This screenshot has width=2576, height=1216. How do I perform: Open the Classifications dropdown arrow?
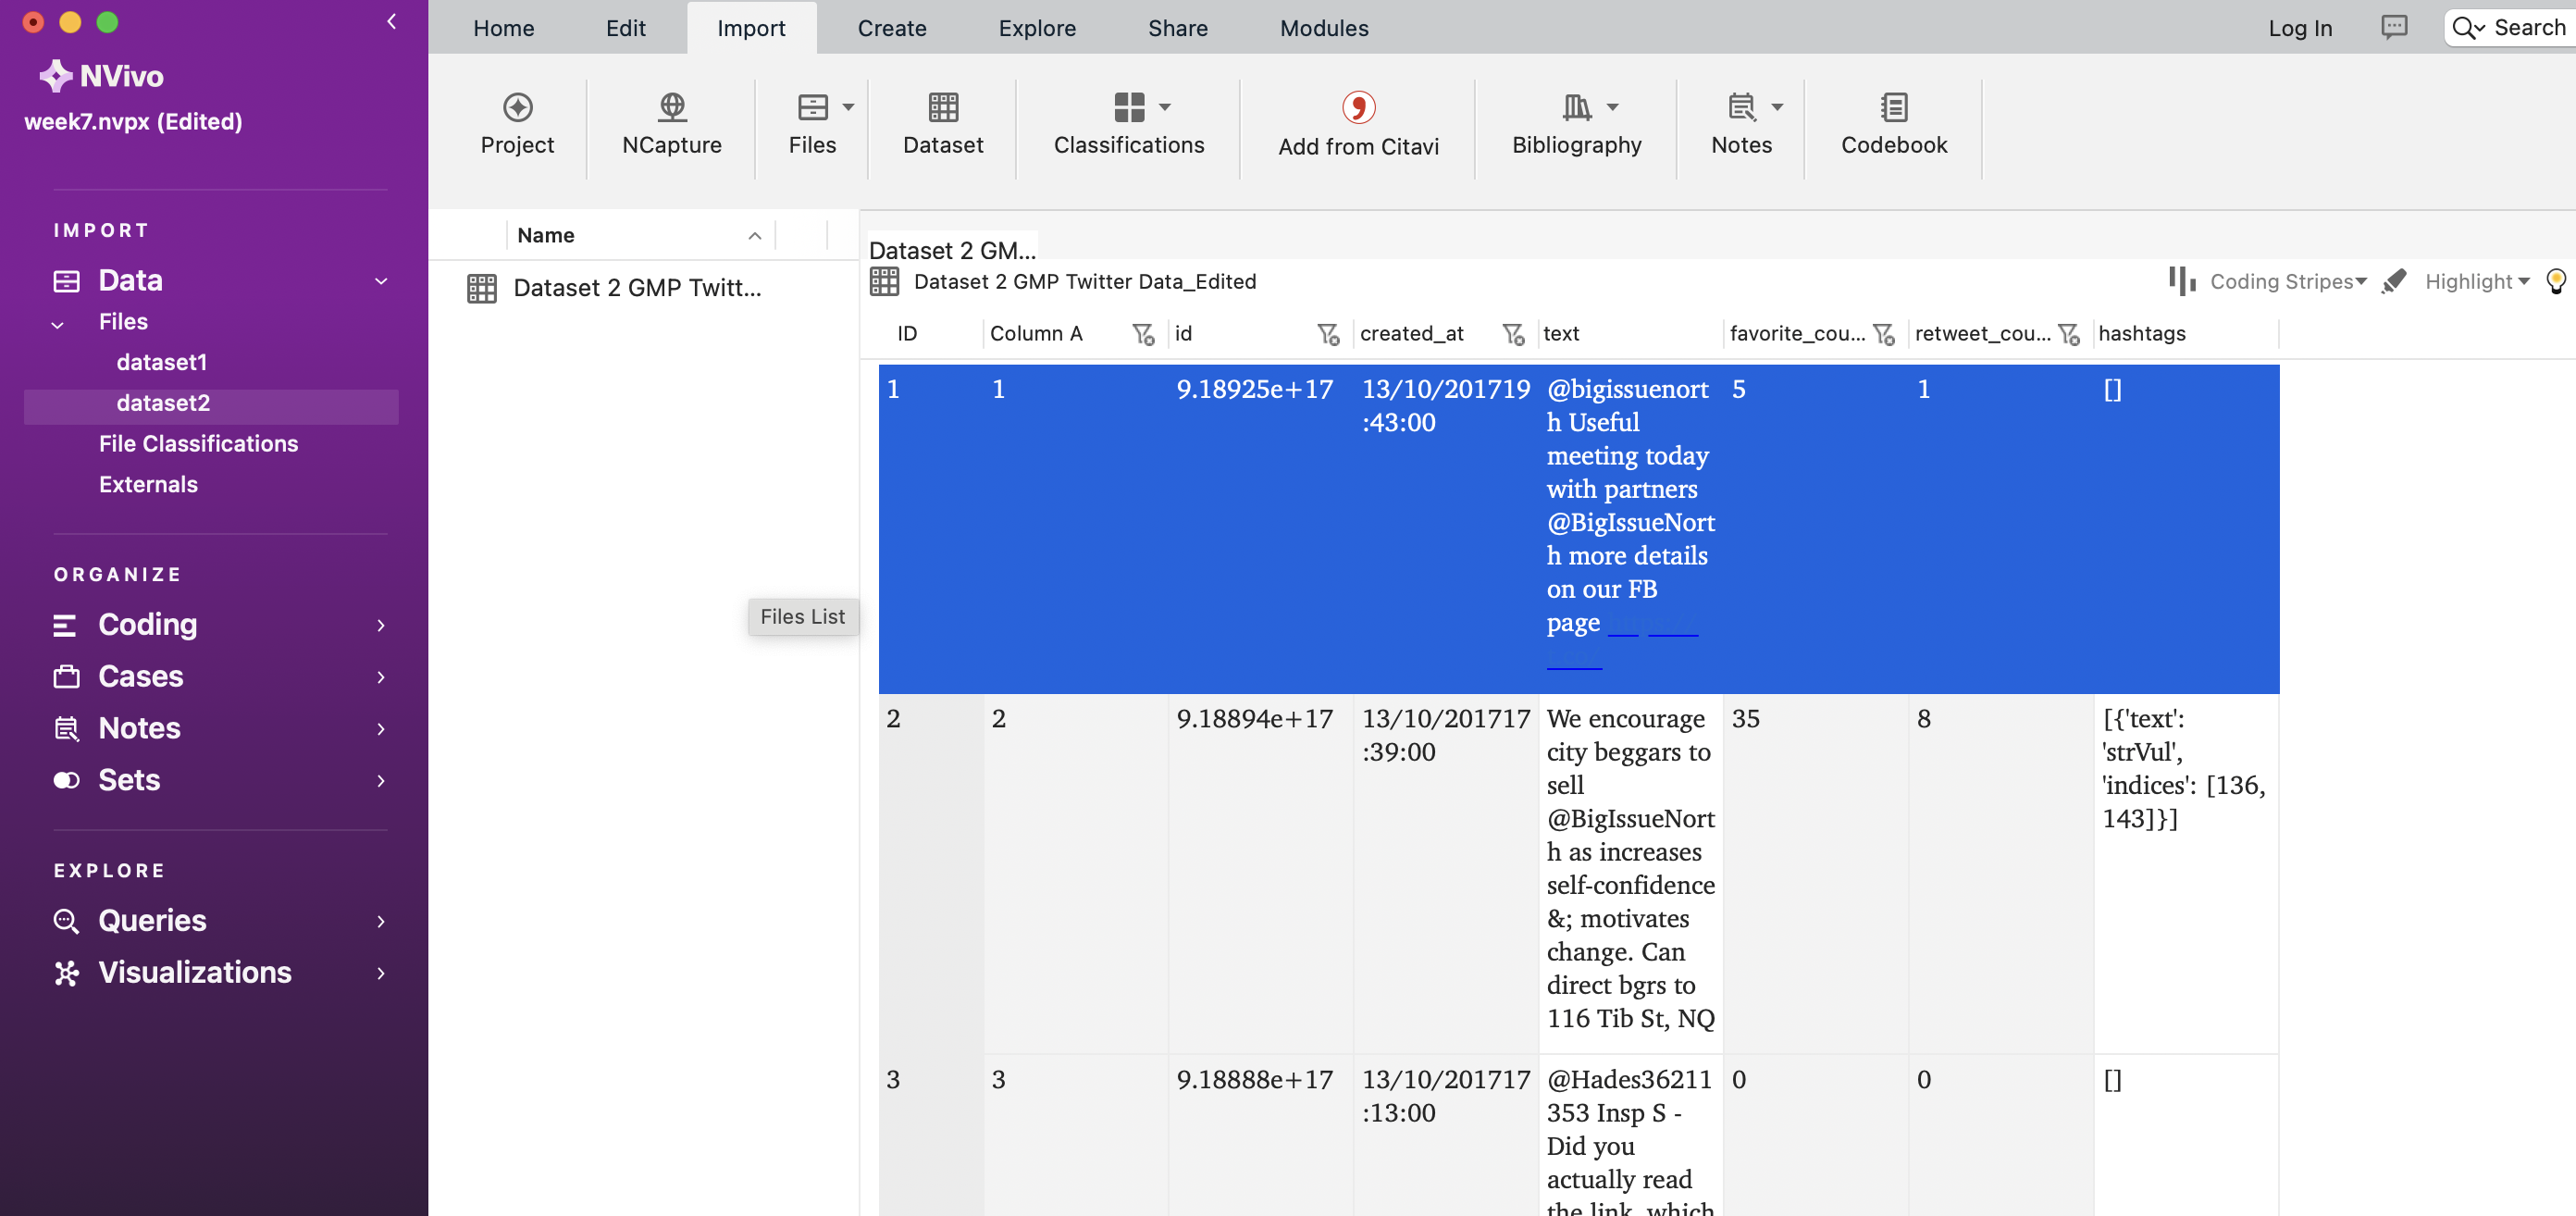click(x=1164, y=107)
